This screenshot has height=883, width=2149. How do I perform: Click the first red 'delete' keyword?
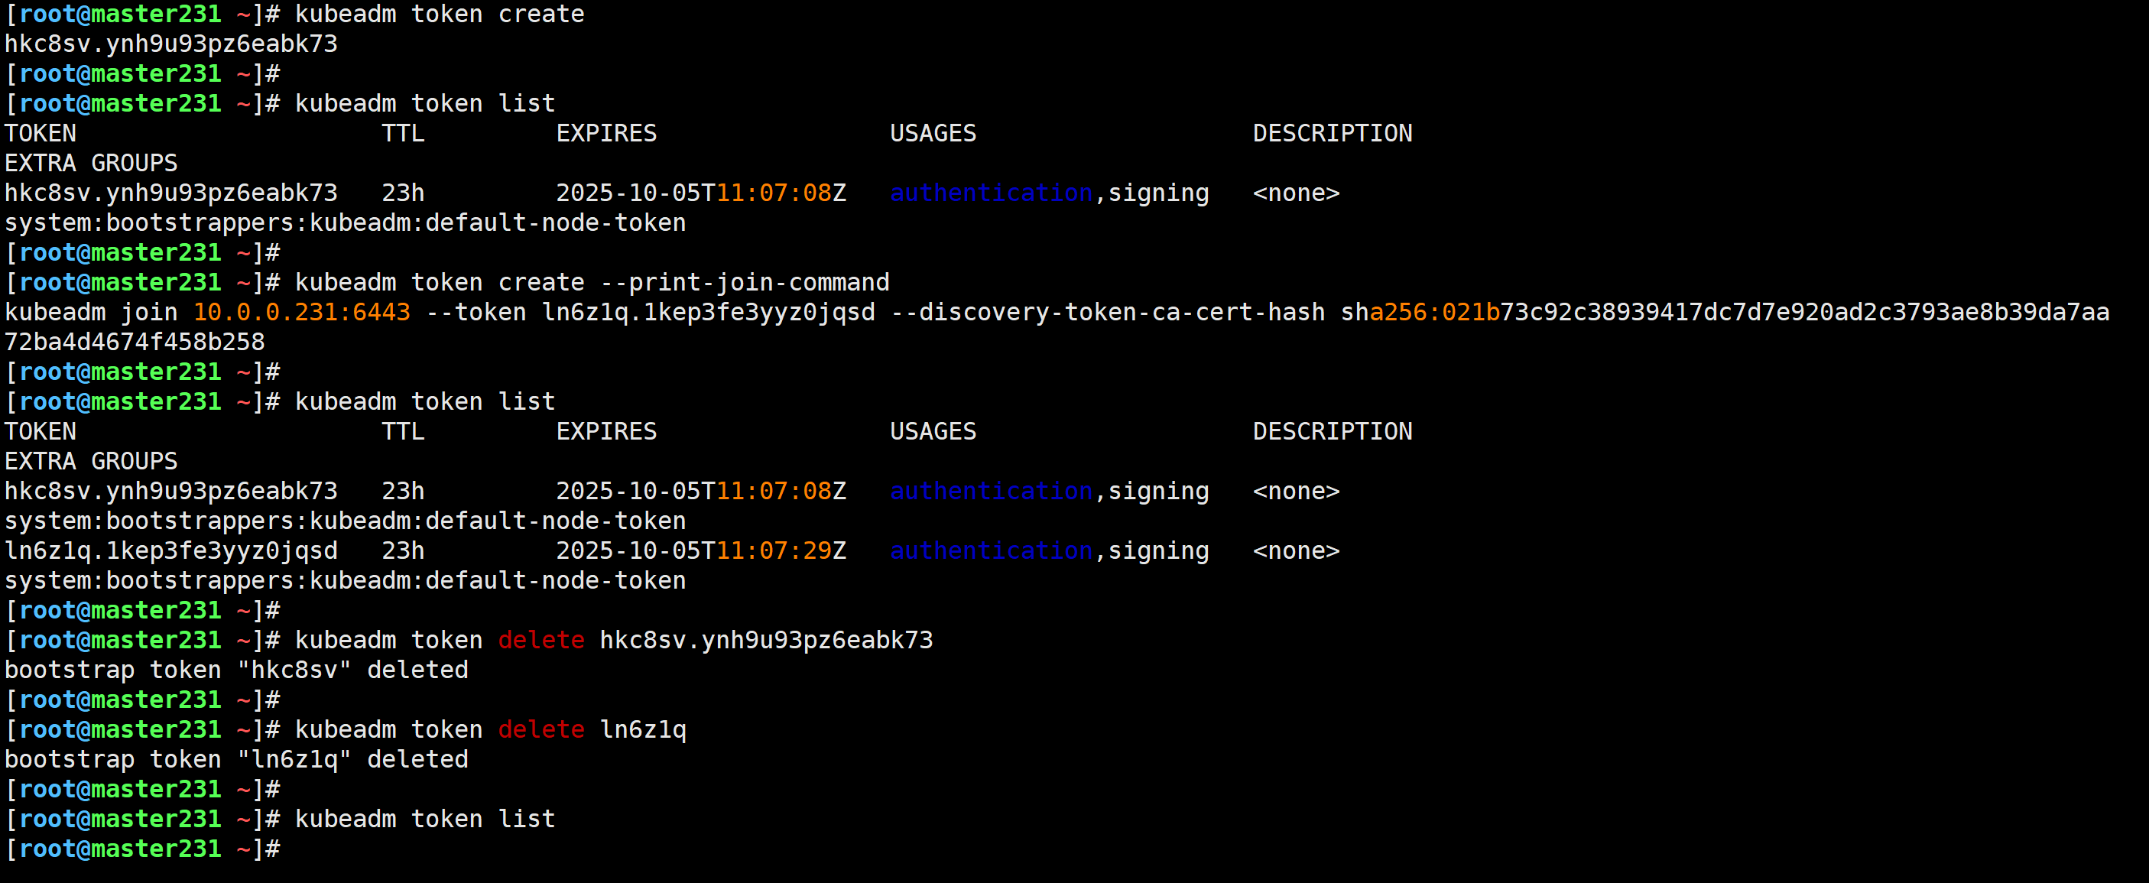tap(540, 640)
